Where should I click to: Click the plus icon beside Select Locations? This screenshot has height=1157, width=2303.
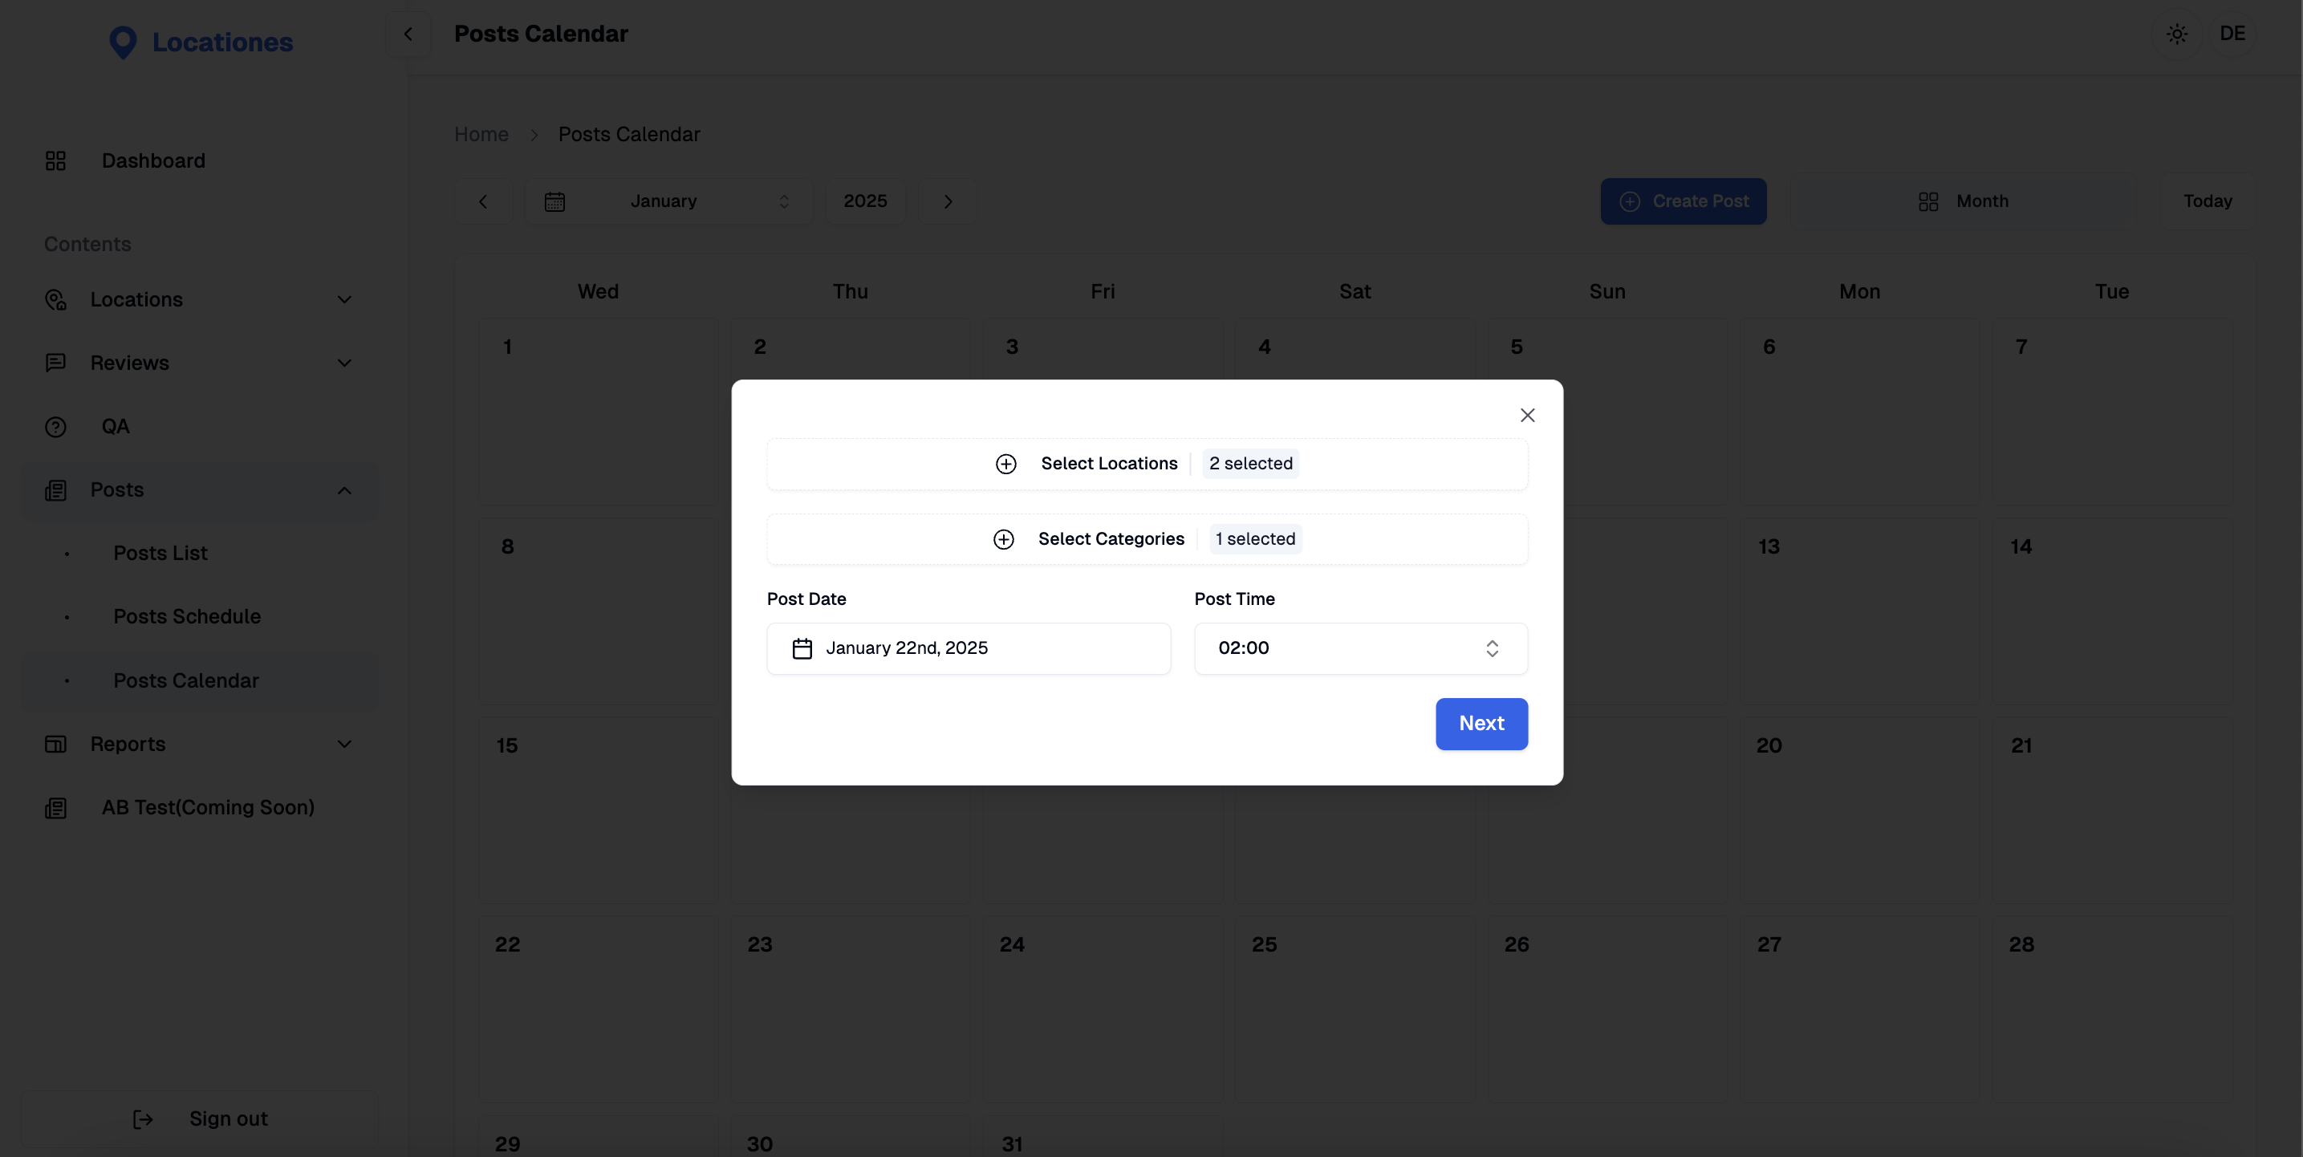tap(1005, 464)
